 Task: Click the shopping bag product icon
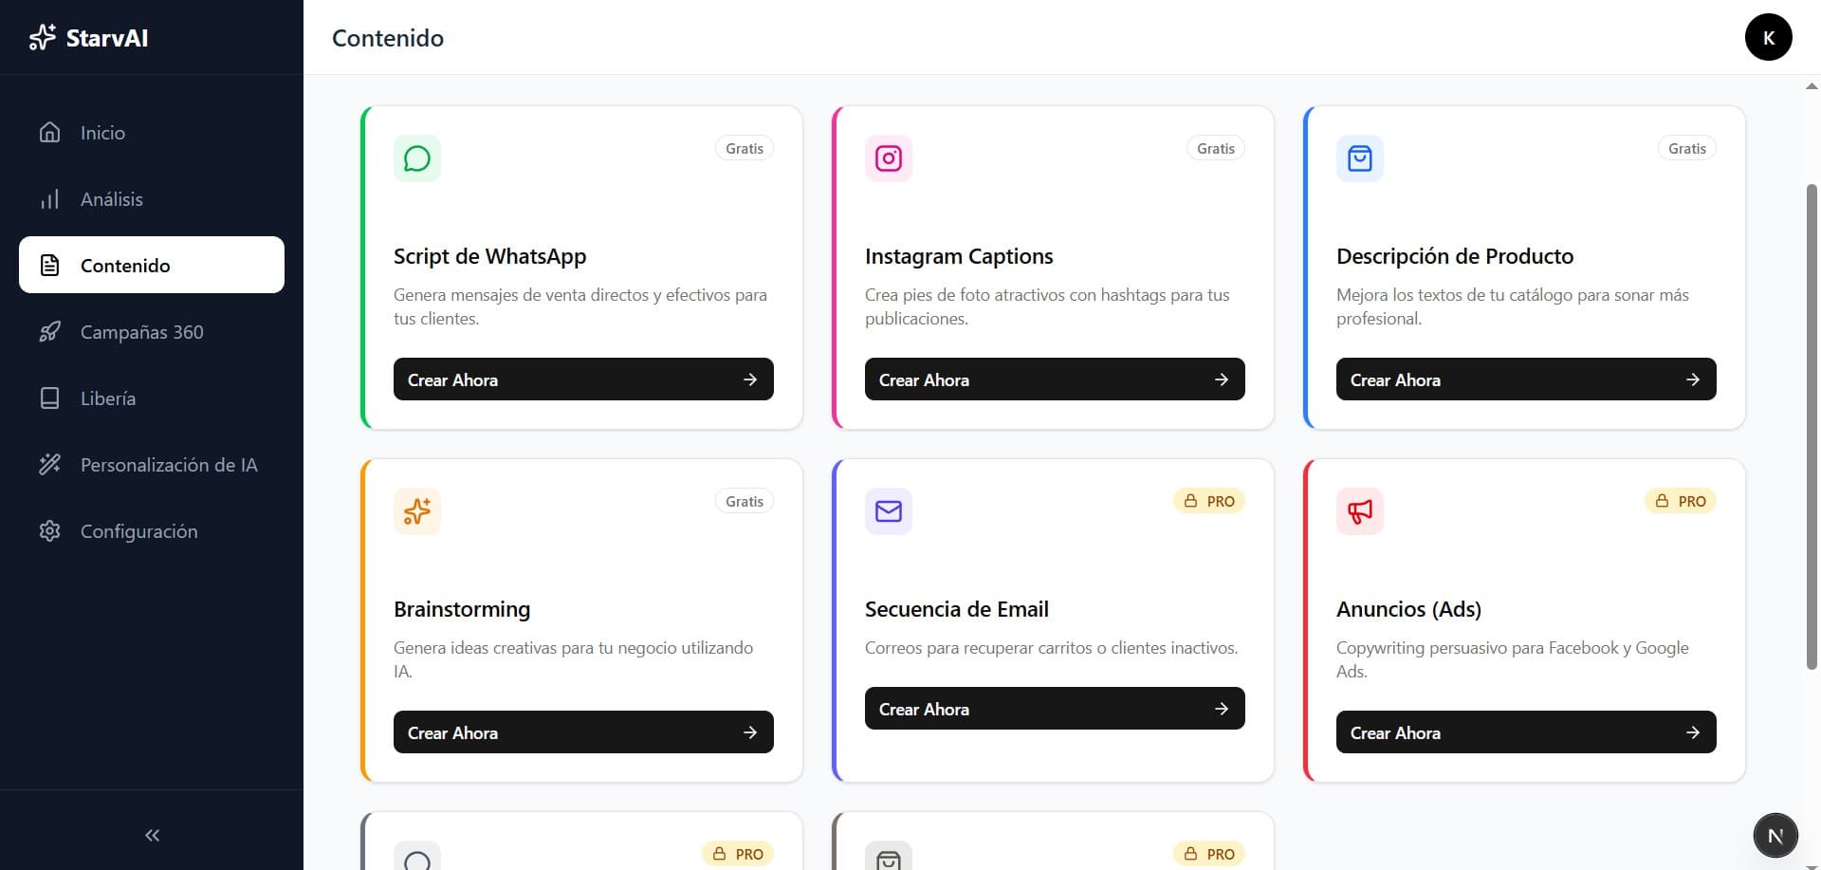(x=1359, y=158)
